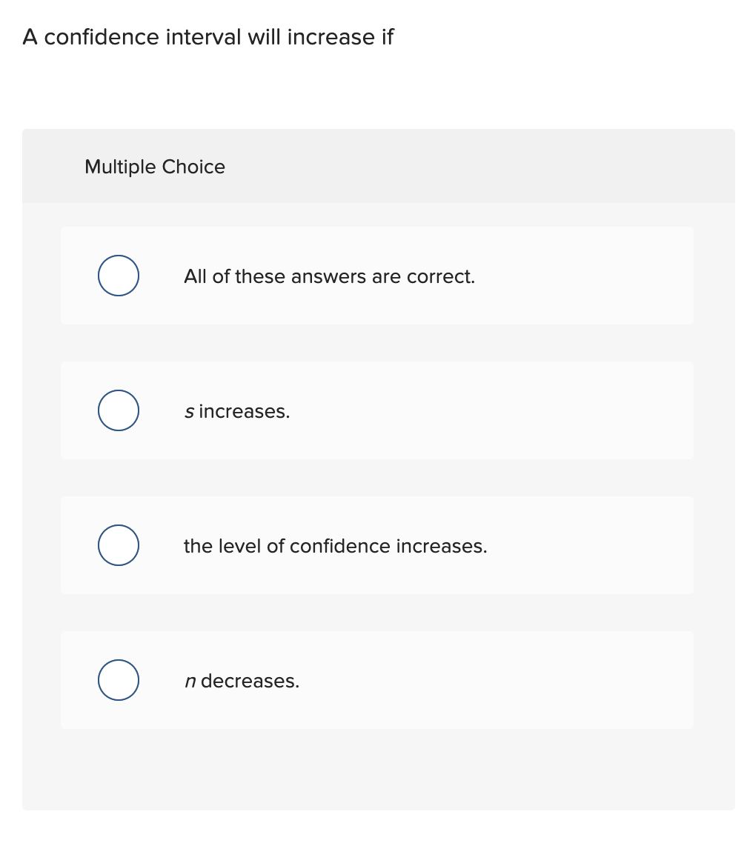Click inside the quiz question panel background

point(376,770)
